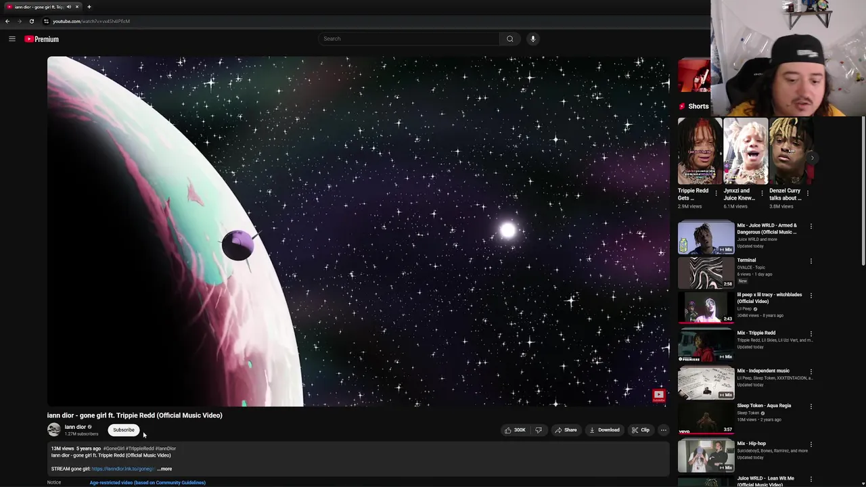Open the #IannDior hashtag
The width and height of the screenshot is (866, 487).
point(166,448)
